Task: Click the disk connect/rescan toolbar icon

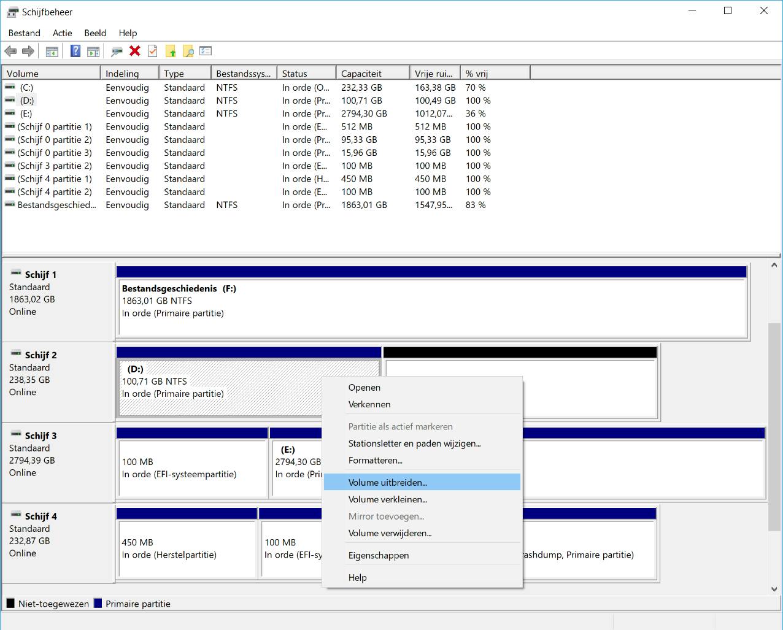Action: click(x=117, y=52)
